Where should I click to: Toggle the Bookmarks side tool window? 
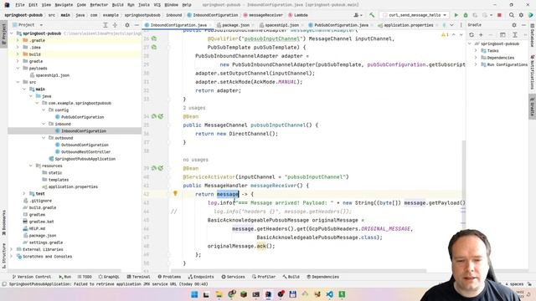(3, 222)
